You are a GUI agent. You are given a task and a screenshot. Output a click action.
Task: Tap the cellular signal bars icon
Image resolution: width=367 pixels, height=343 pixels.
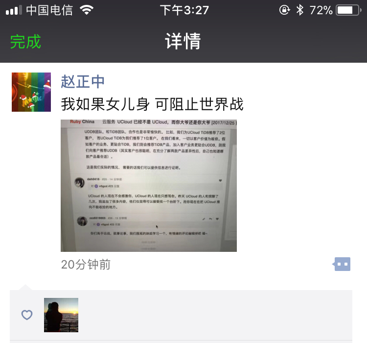tap(14, 10)
